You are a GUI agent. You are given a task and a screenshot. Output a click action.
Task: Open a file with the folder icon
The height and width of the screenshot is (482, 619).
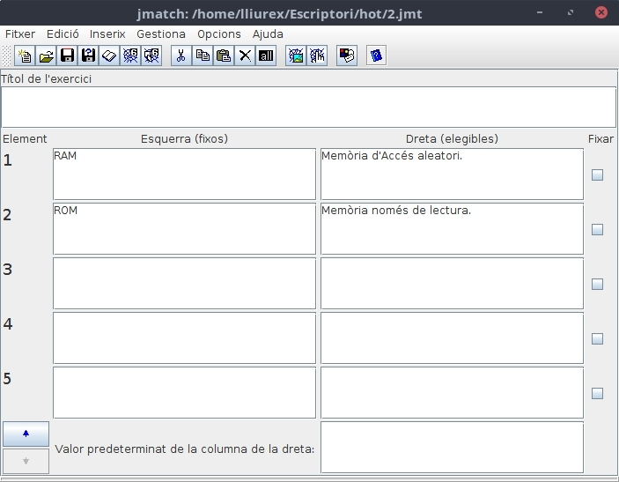pyautogui.click(x=46, y=56)
